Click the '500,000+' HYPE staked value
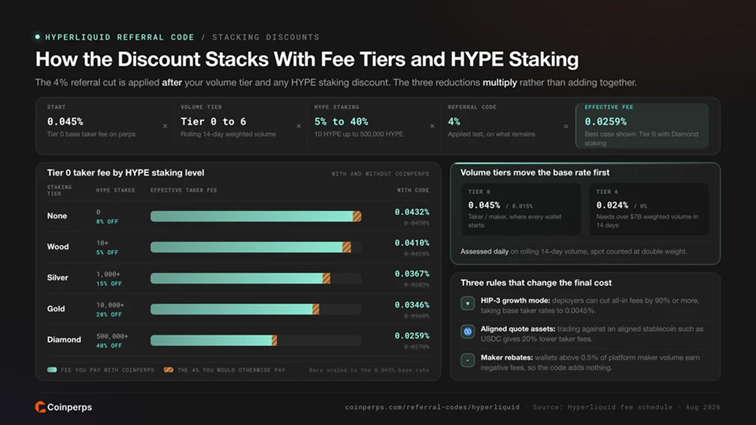 [112, 336]
